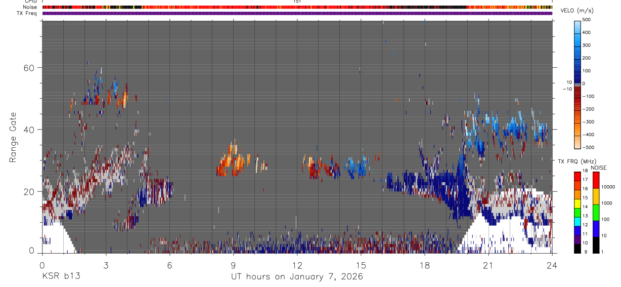
Task: Click the UT hours on January 7, 2026 title
Action: 297,277
